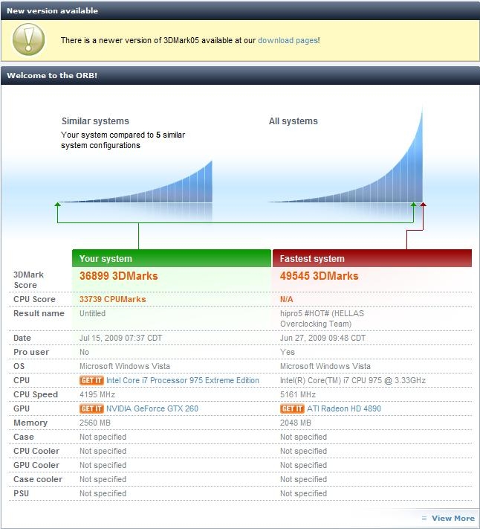Click GET IT badge beside ATI Radeon HD 4890
The width and height of the screenshot is (480, 529).
(292, 409)
